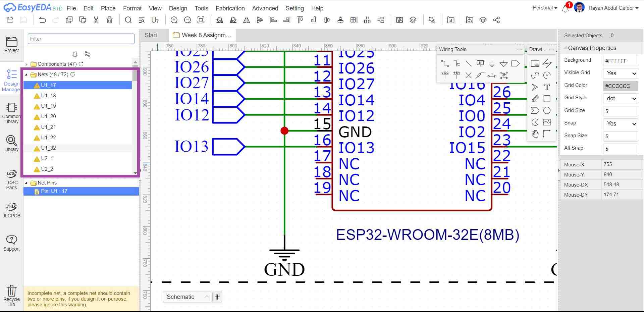Click the Undo toolbar icon
This screenshot has width=644, height=312.
[42, 20]
